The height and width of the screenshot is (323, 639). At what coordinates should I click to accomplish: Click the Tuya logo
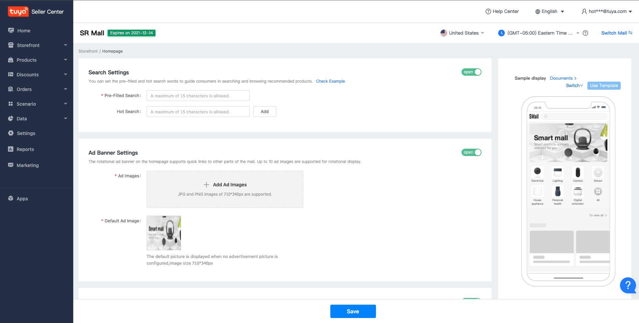tap(18, 12)
